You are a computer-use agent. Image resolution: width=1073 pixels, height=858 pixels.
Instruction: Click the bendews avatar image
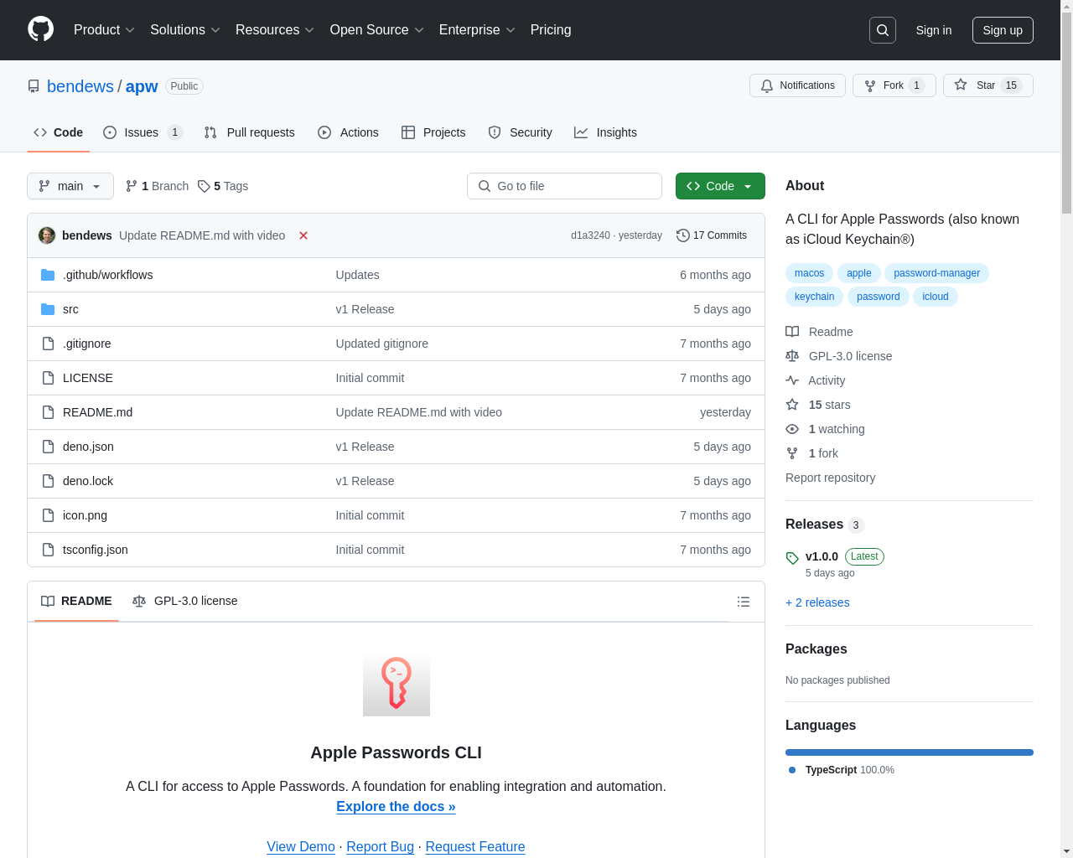pos(47,235)
